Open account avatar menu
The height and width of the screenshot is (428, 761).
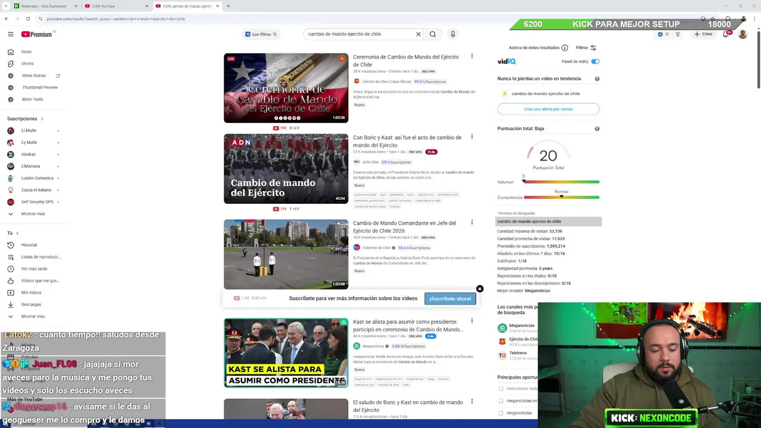click(743, 34)
